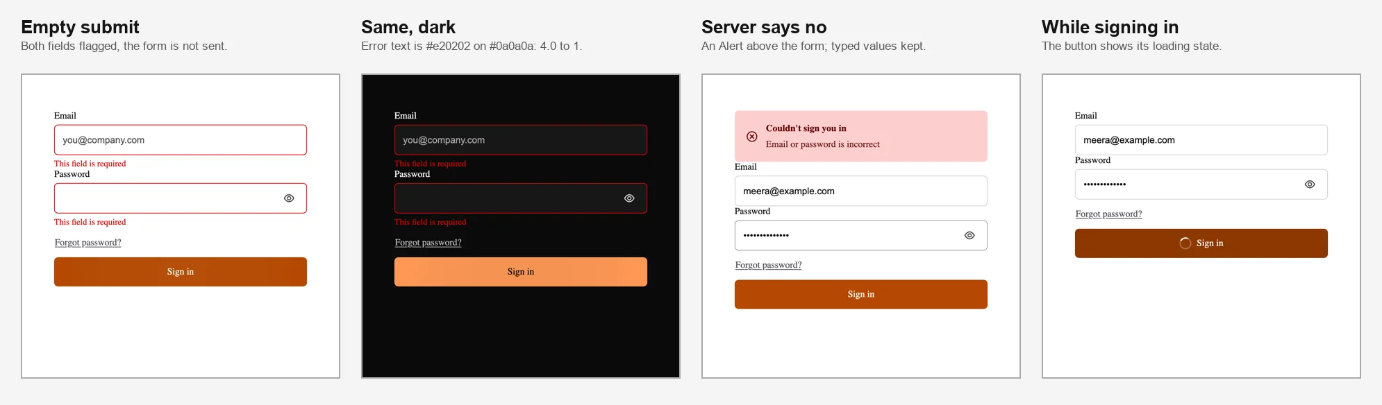Viewport: 1382px width, 405px height.
Task: Click The button shows its loading state text
Action: pyautogui.click(x=1132, y=46)
